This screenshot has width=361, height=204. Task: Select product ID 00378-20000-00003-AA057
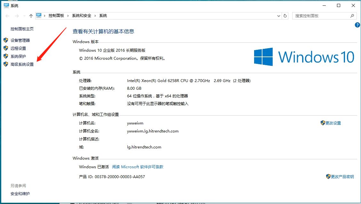[x=120, y=177]
